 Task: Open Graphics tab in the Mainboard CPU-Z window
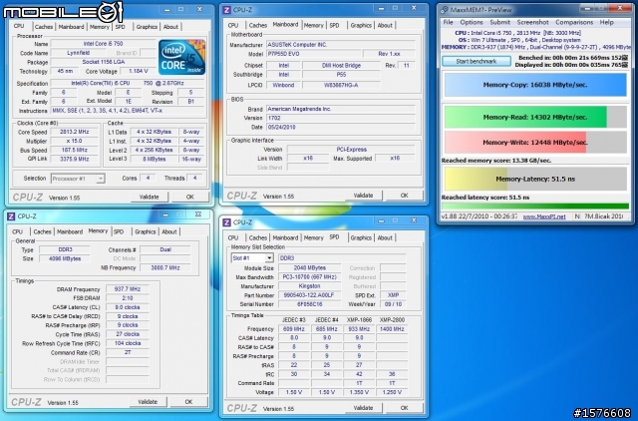(x=361, y=25)
